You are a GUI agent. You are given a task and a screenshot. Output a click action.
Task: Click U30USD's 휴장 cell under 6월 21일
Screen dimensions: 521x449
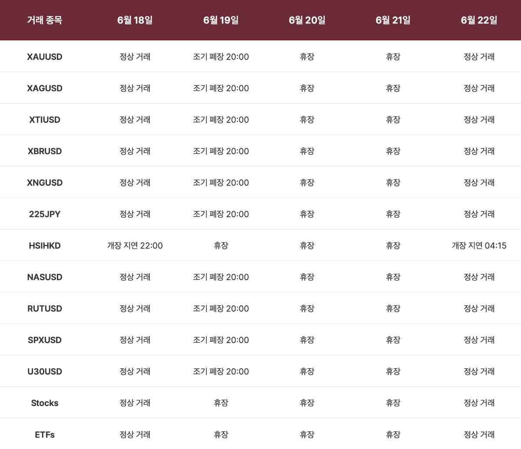393,372
